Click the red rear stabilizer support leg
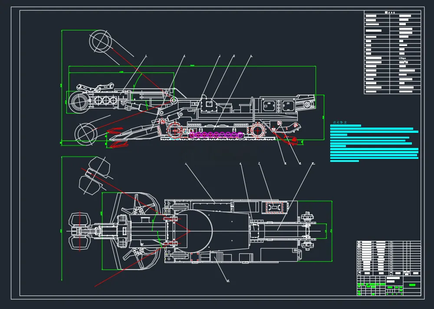The width and height of the screenshot is (434, 309). pos(285,138)
